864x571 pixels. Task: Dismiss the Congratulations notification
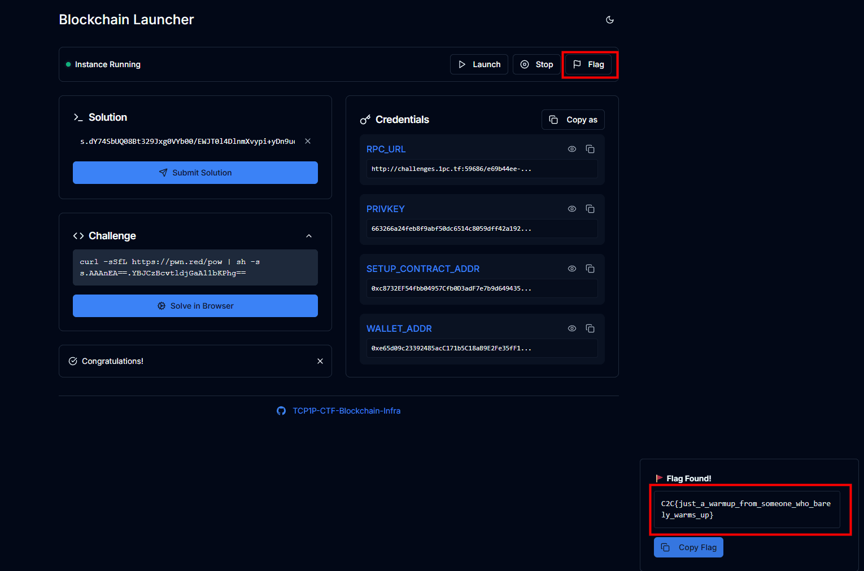pos(320,361)
